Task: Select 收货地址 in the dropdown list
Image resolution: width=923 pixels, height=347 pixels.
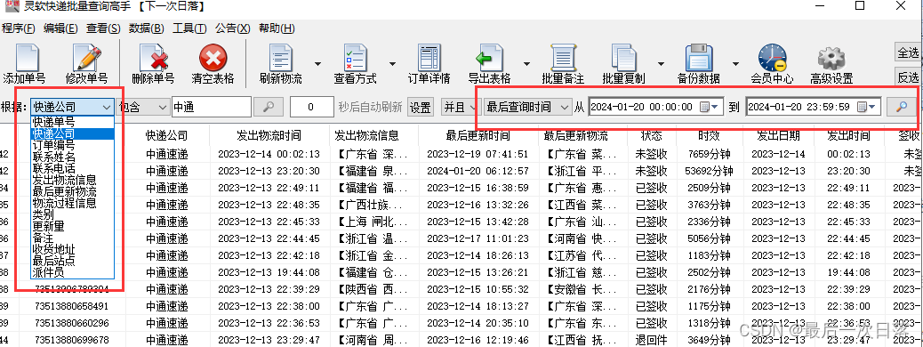Action: tap(72, 249)
